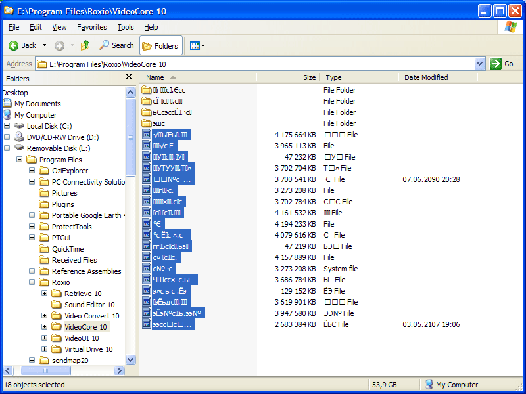Open the View menu
This screenshot has height=394, width=526.
point(59,27)
